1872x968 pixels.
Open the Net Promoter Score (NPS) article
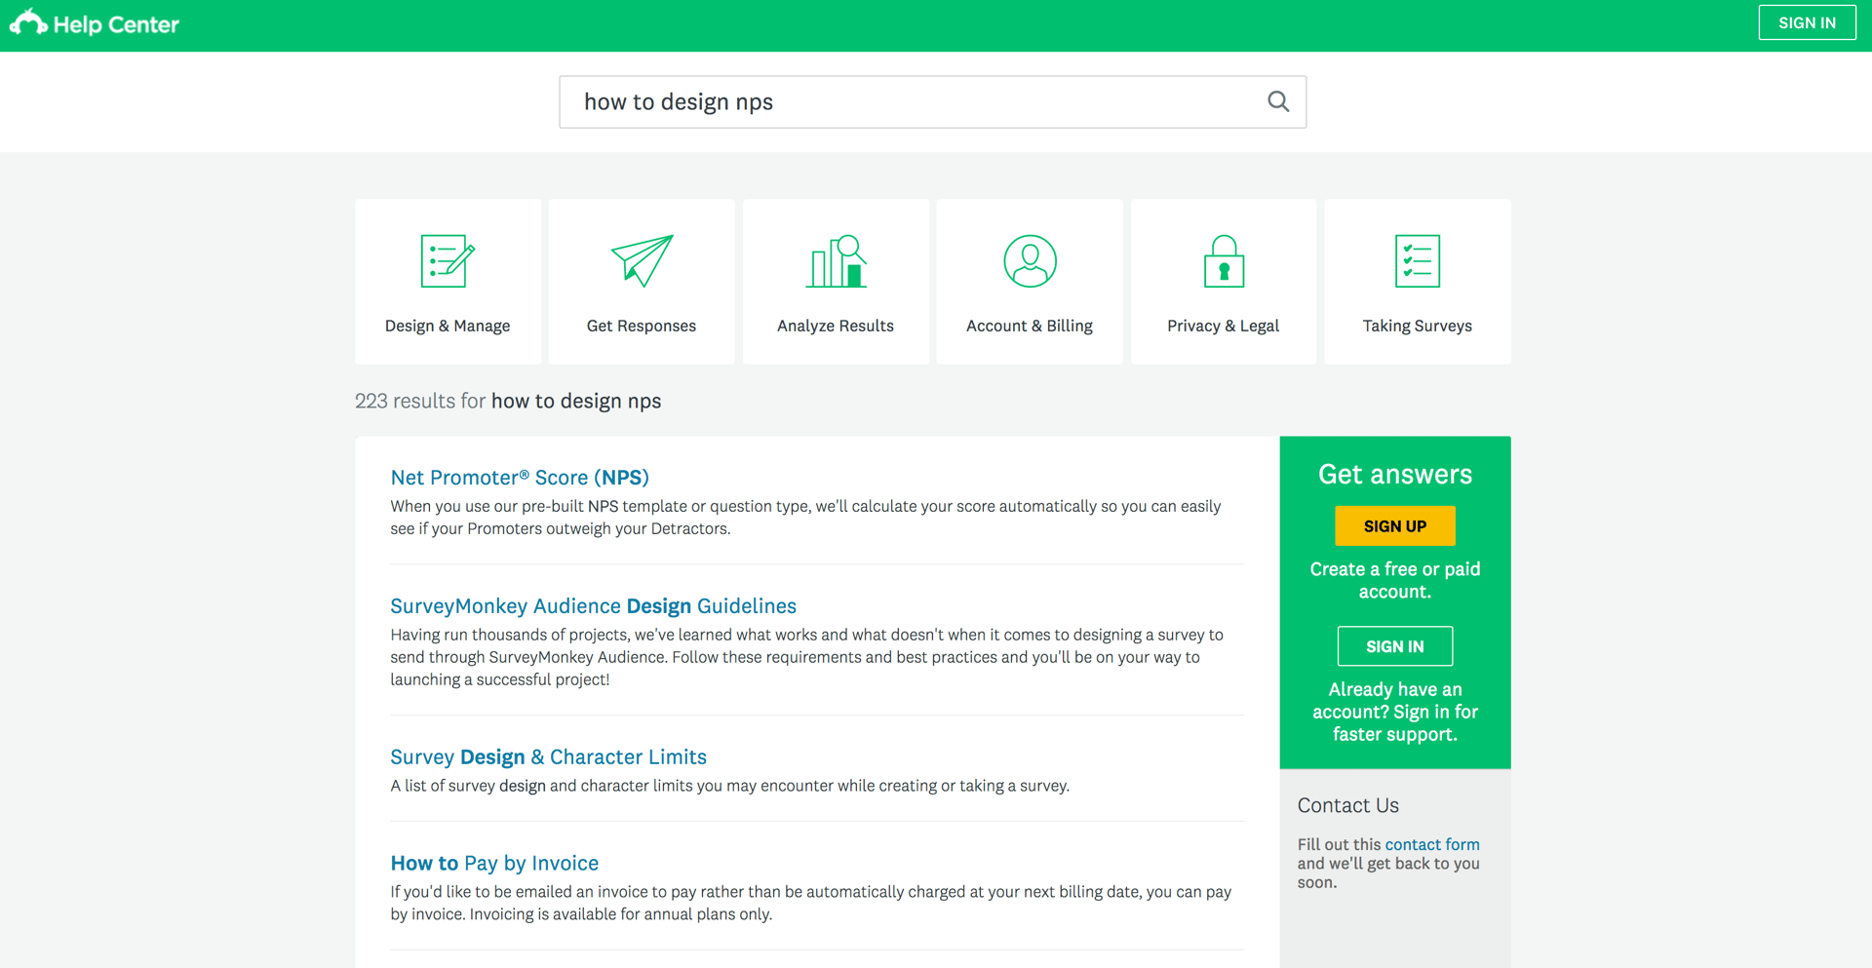[519, 478]
